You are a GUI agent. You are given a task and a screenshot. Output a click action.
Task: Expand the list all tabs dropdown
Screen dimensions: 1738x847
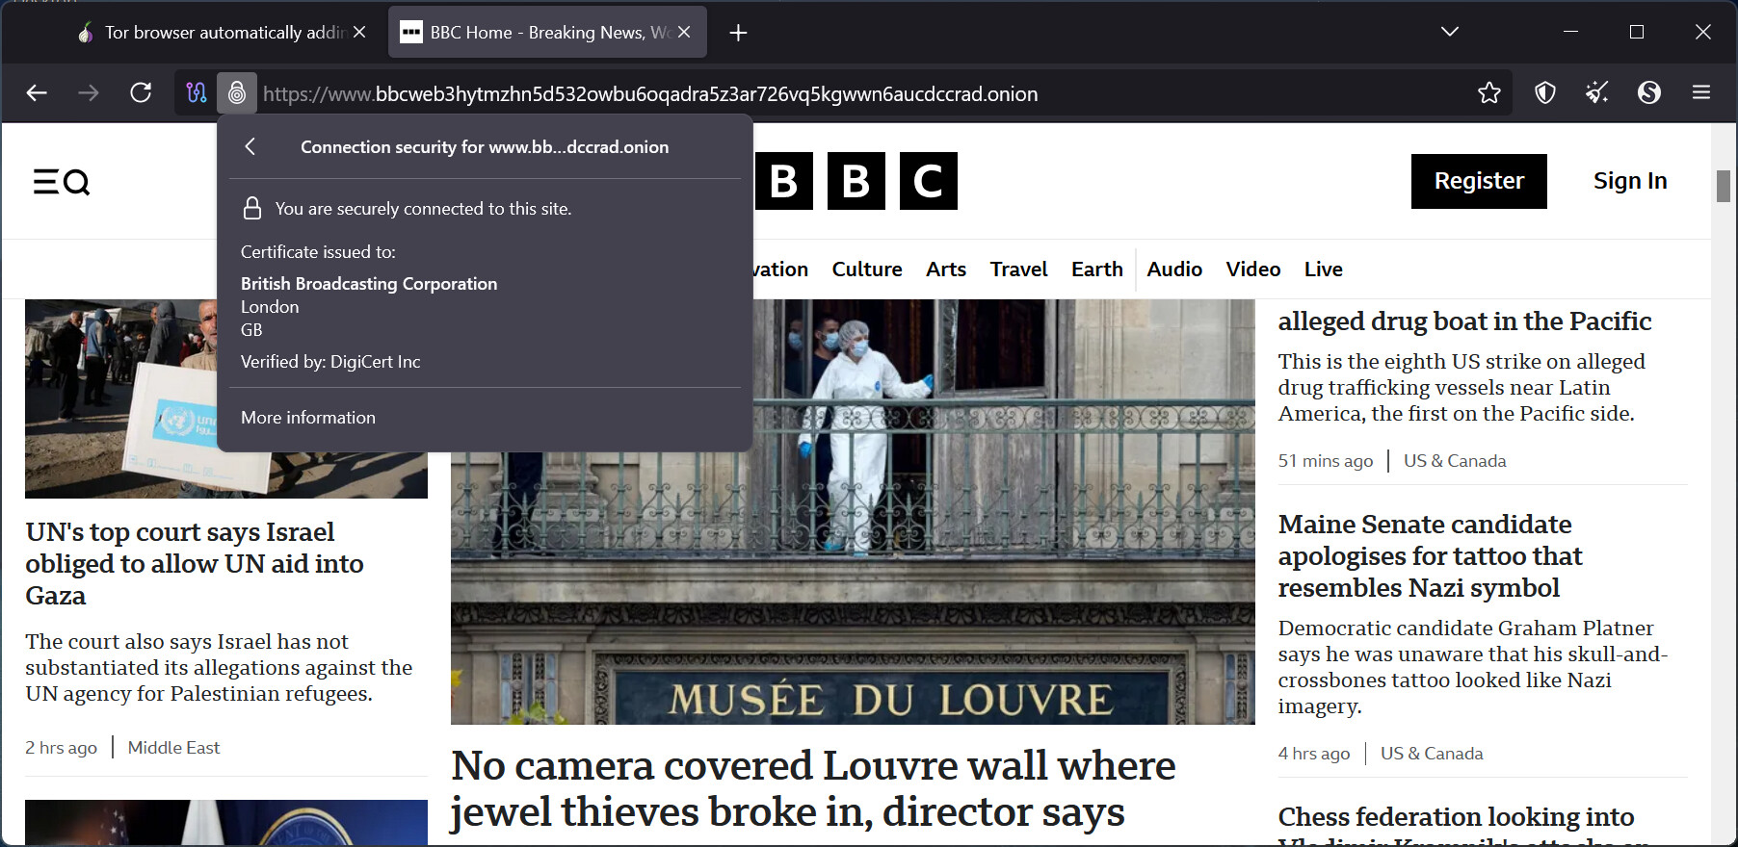pos(1450,32)
